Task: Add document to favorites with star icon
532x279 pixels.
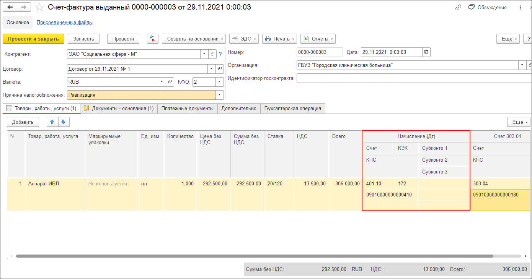Action: coord(39,7)
